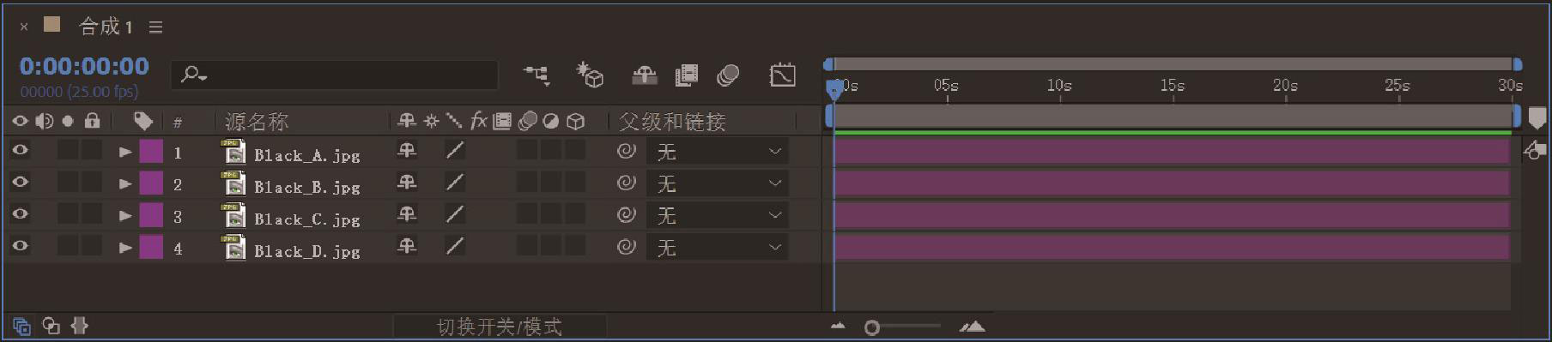Click the hide shy layers icon

tap(645, 75)
